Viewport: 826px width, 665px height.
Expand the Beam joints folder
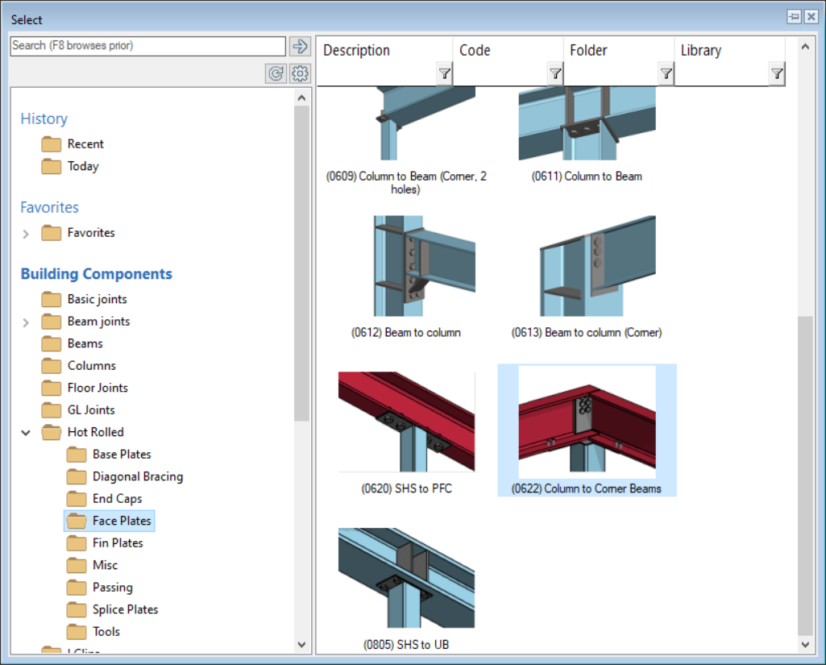pos(26,322)
